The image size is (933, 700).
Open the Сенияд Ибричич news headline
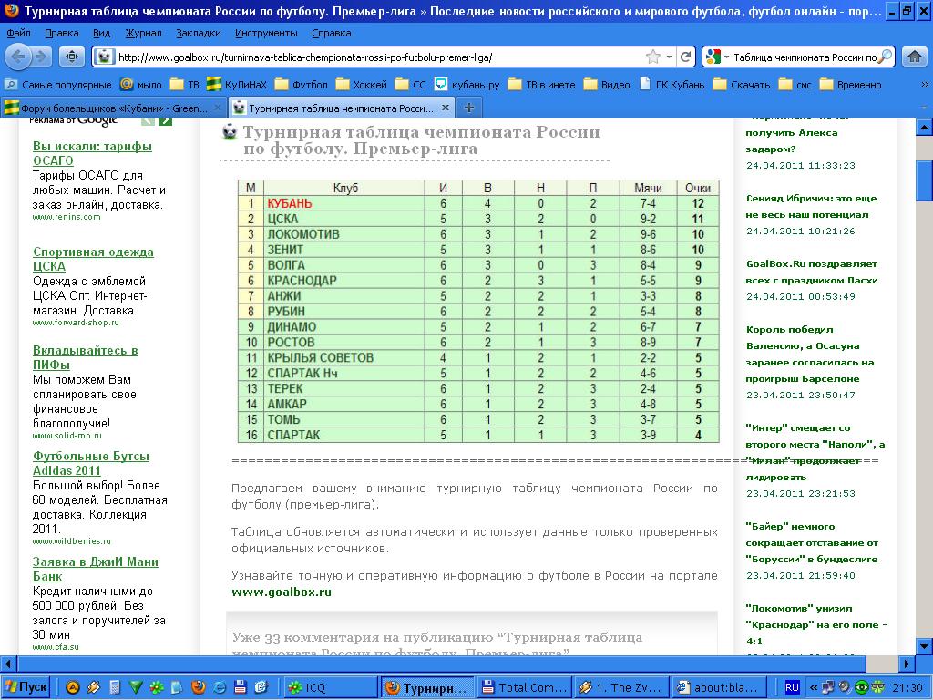coord(811,206)
